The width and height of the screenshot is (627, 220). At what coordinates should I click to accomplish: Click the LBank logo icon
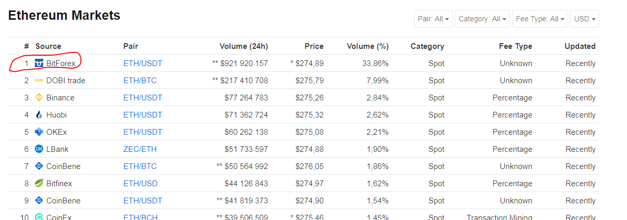[39, 149]
